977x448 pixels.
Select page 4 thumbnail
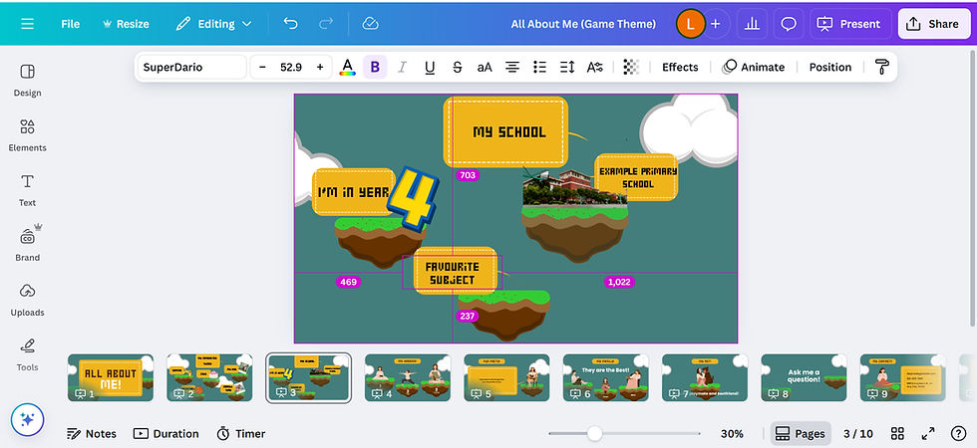click(408, 377)
